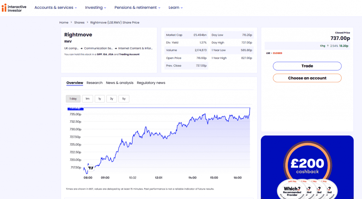Click Choose an account button

pyautogui.click(x=307, y=78)
